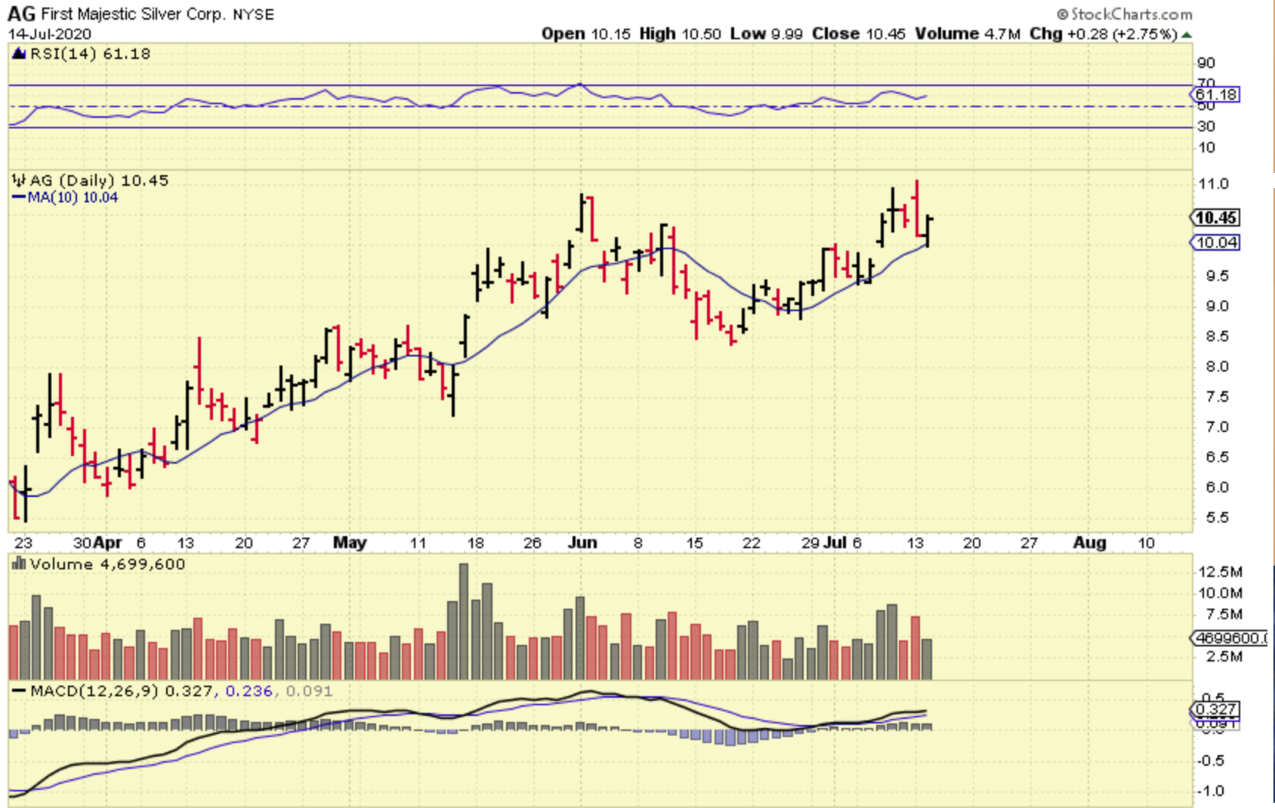Click the AG (Daily) 10.45 legend label

98,180
